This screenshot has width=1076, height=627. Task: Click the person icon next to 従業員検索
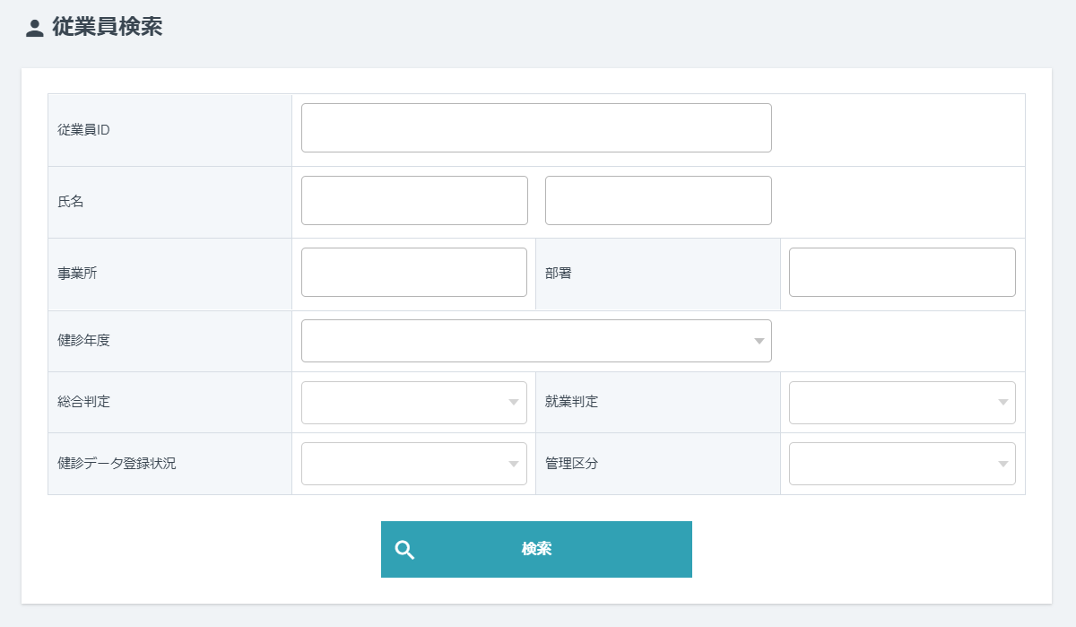(33, 26)
